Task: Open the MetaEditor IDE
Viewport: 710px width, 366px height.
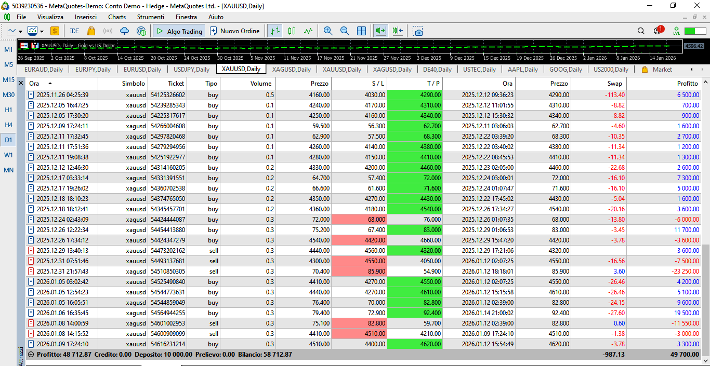Action: click(74, 31)
